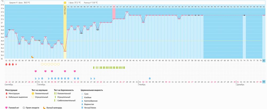Click the highest temperature point at 37.3
Image resolution: width=267 pixels, height=109 pixels.
point(127,12)
